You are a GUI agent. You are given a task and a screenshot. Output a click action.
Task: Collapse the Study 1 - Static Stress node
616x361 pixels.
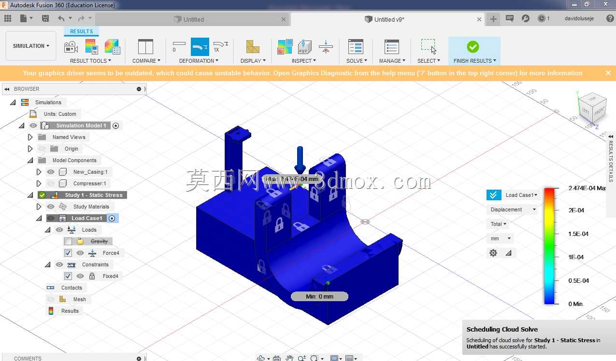coord(30,195)
